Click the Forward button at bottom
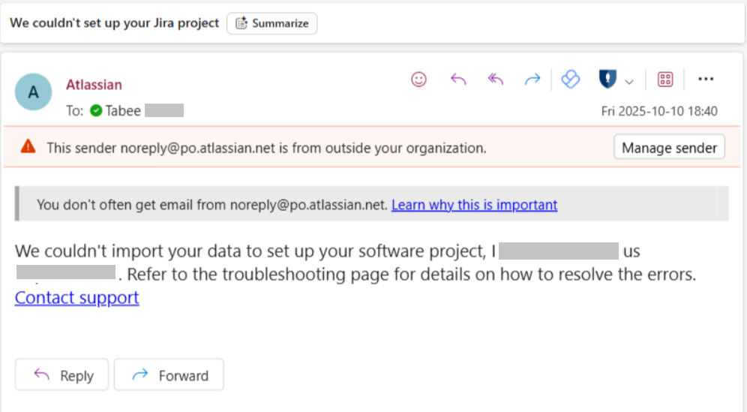 [169, 375]
